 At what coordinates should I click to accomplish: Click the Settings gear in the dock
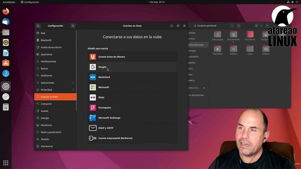(x=6, y=86)
